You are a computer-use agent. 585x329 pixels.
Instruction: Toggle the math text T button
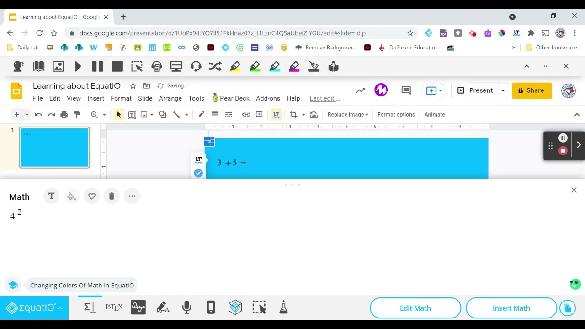[51, 196]
